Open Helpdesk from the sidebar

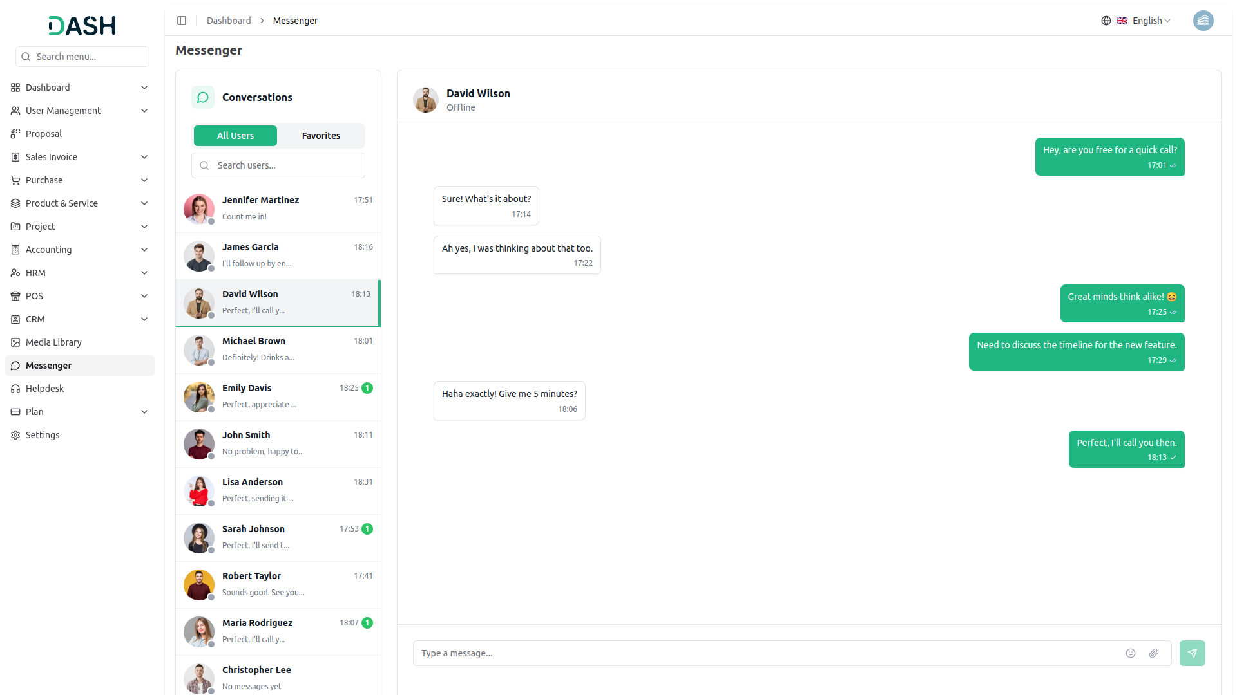tap(44, 389)
